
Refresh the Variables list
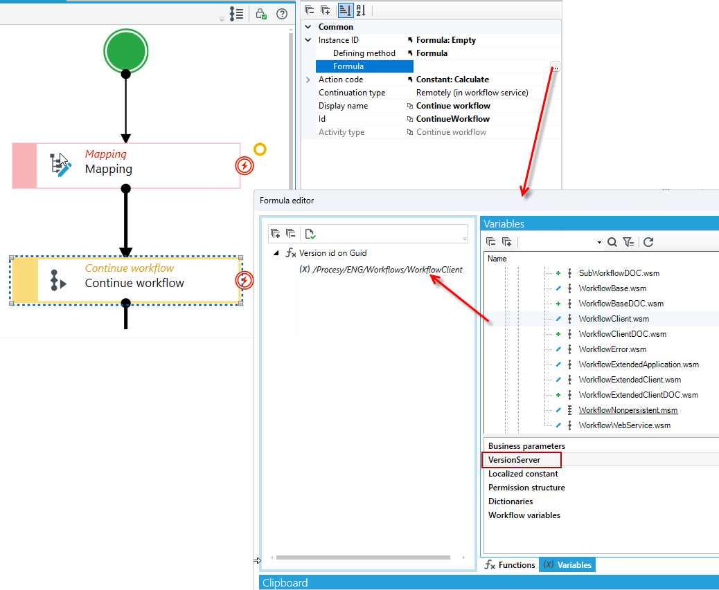click(x=648, y=242)
